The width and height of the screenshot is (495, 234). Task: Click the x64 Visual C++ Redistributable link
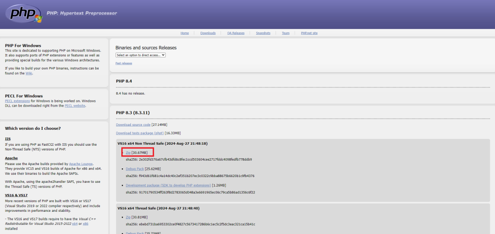[75, 224]
